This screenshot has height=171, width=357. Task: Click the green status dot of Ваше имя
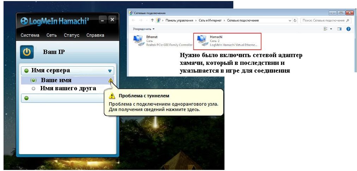click(34, 80)
